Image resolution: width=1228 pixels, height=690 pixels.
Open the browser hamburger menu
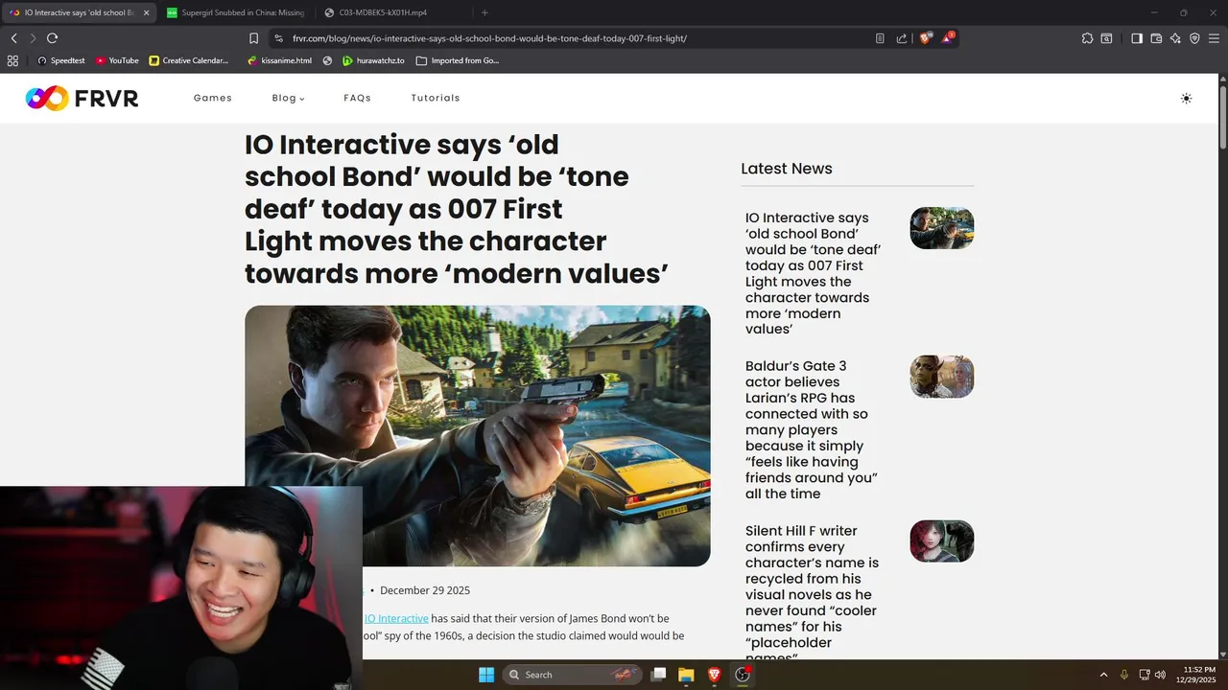1214,38
